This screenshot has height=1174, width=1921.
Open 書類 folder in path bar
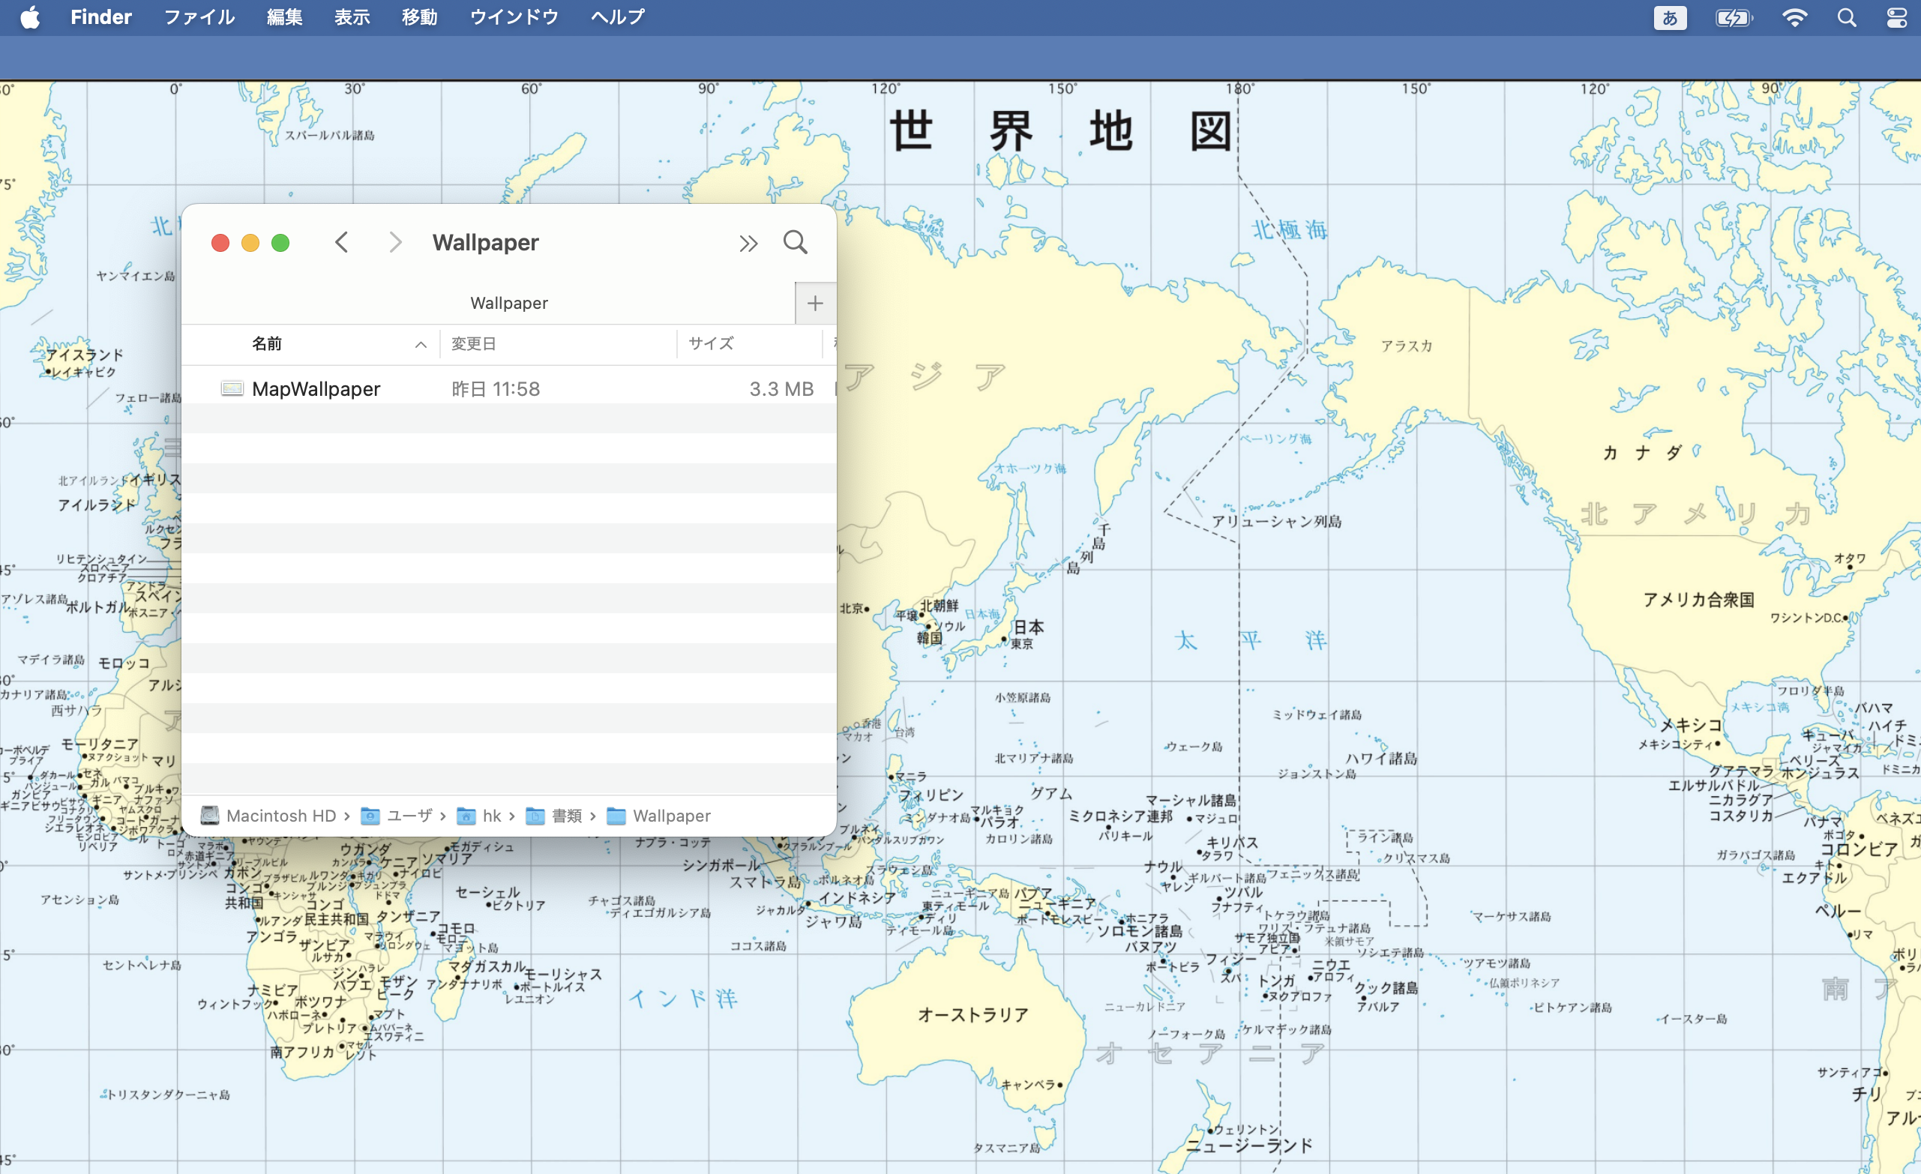(555, 816)
